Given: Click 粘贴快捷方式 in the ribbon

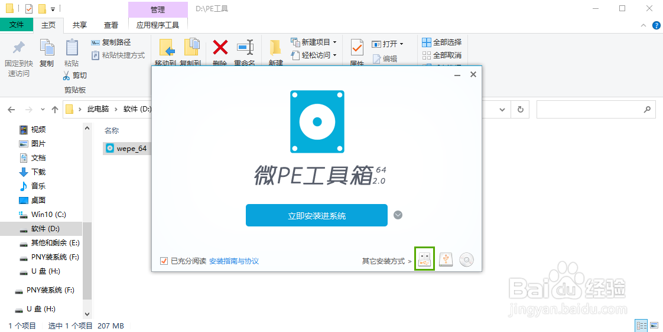Looking at the screenshot, I should [x=118, y=55].
